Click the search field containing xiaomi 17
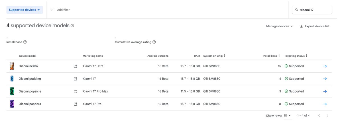 pyautogui.click(x=312, y=10)
